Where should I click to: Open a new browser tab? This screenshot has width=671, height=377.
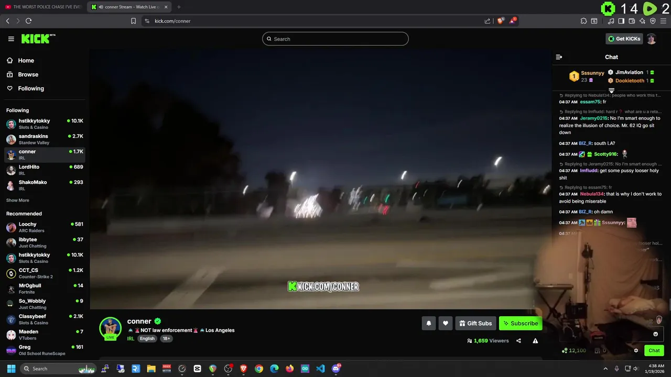pyautogui.click(x=179, y=7)
